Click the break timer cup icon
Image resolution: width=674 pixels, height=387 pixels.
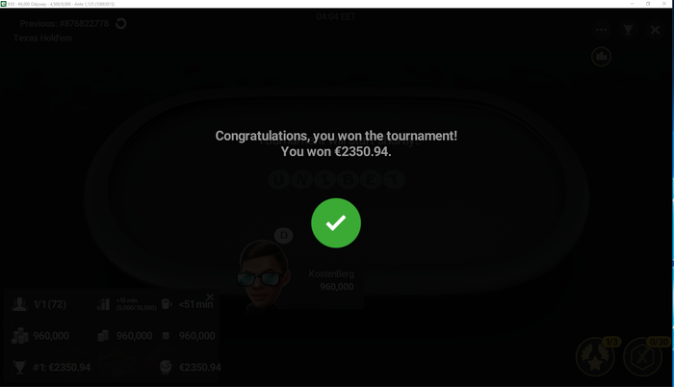(166, 304)
